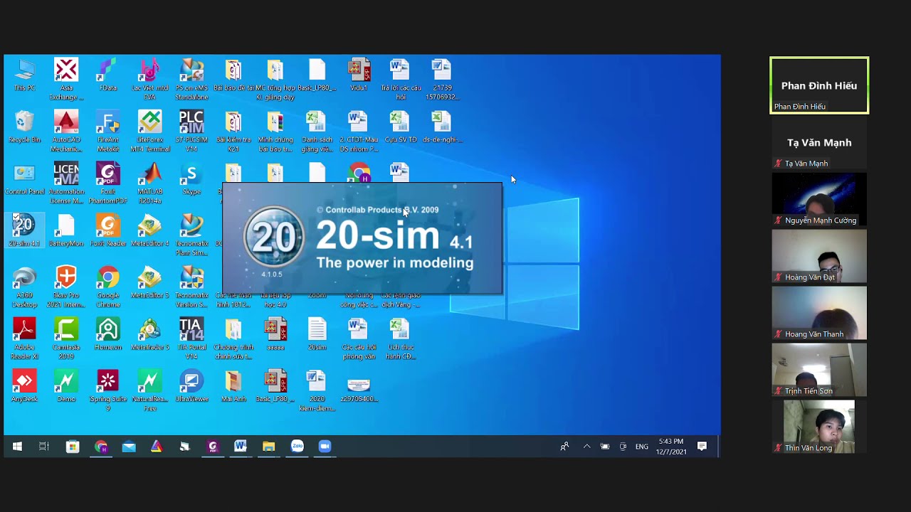Open the aaaaa file on the desktop
911x512 pixels.
(x=275, y=335)
